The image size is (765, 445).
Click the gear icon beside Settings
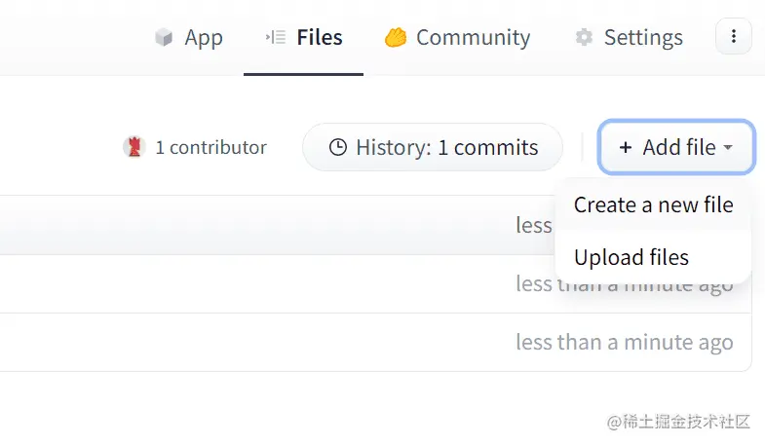(584, 38)
